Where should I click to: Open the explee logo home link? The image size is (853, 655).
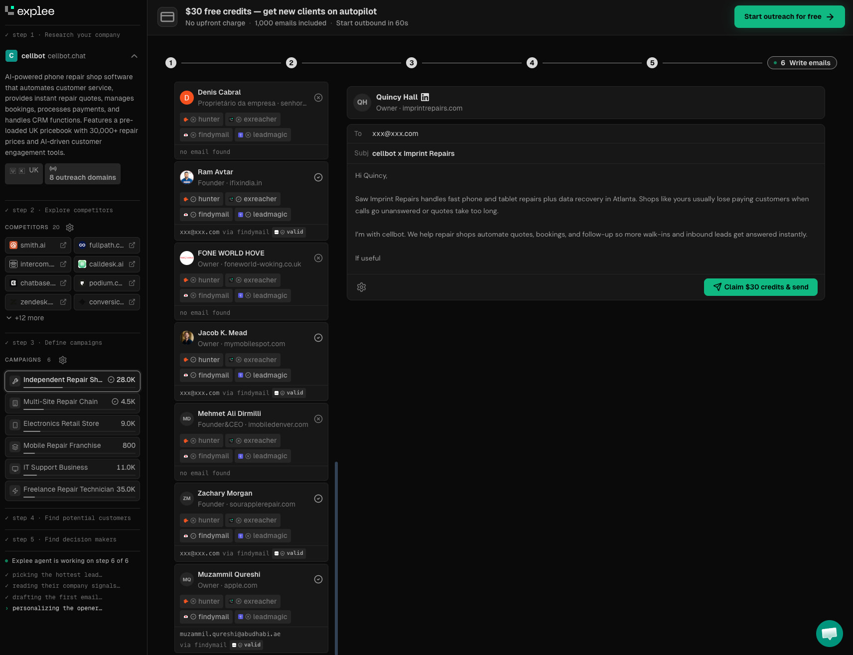[29, 11]
